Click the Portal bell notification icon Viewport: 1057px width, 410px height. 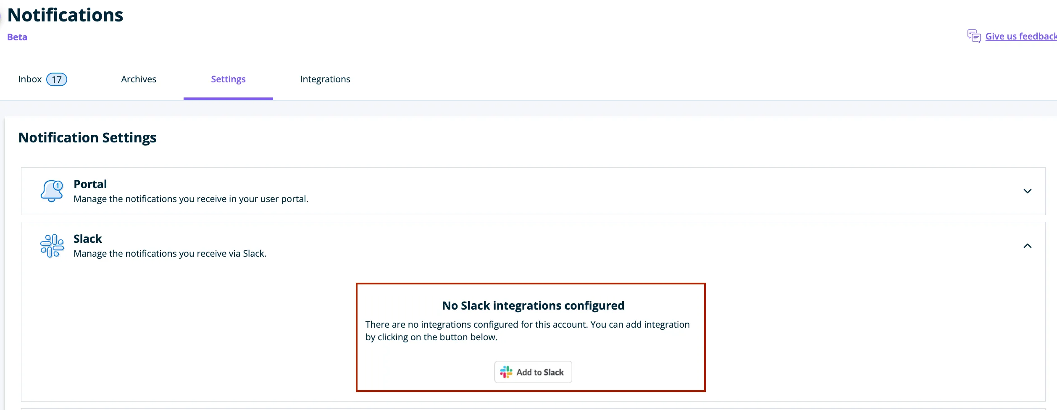tap(52, 191)
